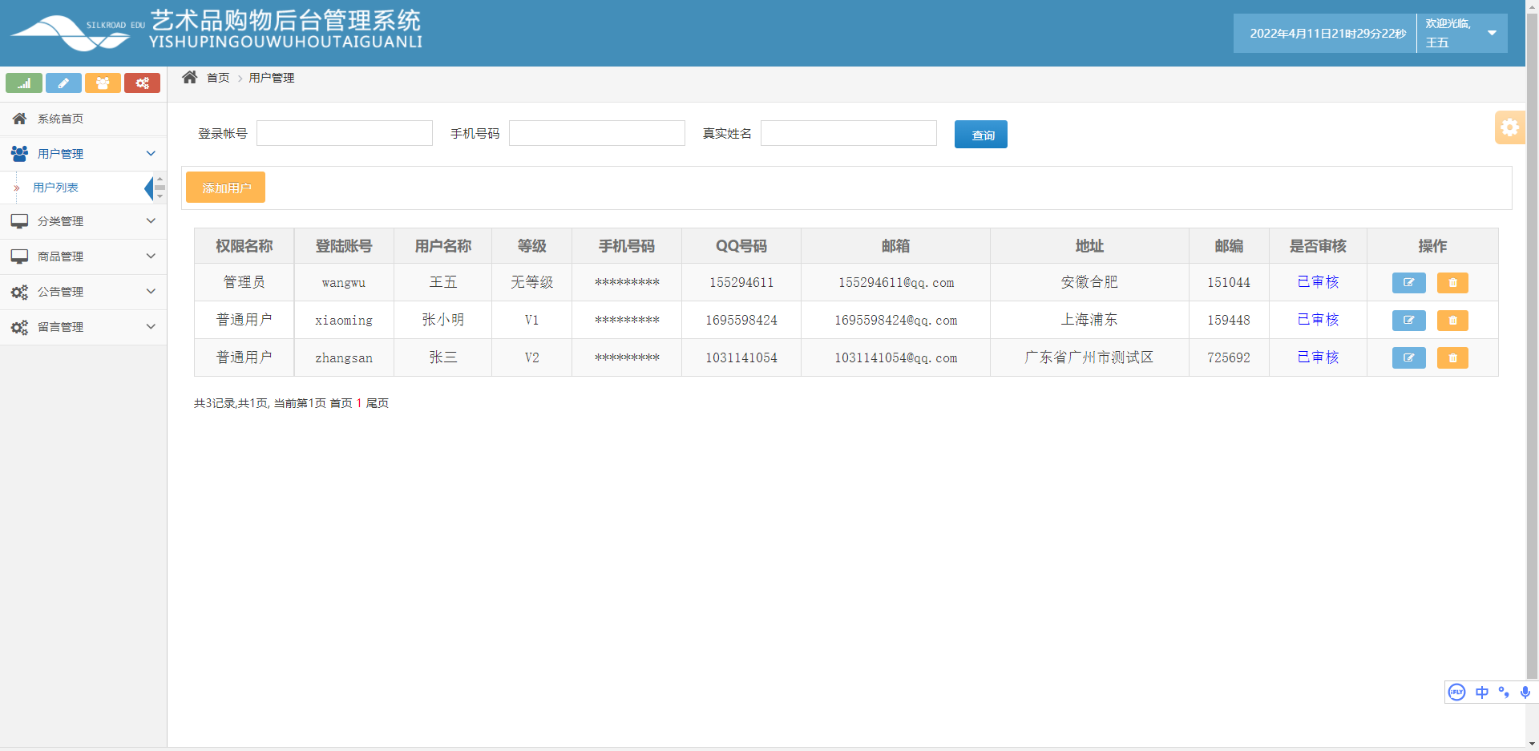Edit the zhangsan user row
1539x751 pixels.
[x=1408, y=358]
